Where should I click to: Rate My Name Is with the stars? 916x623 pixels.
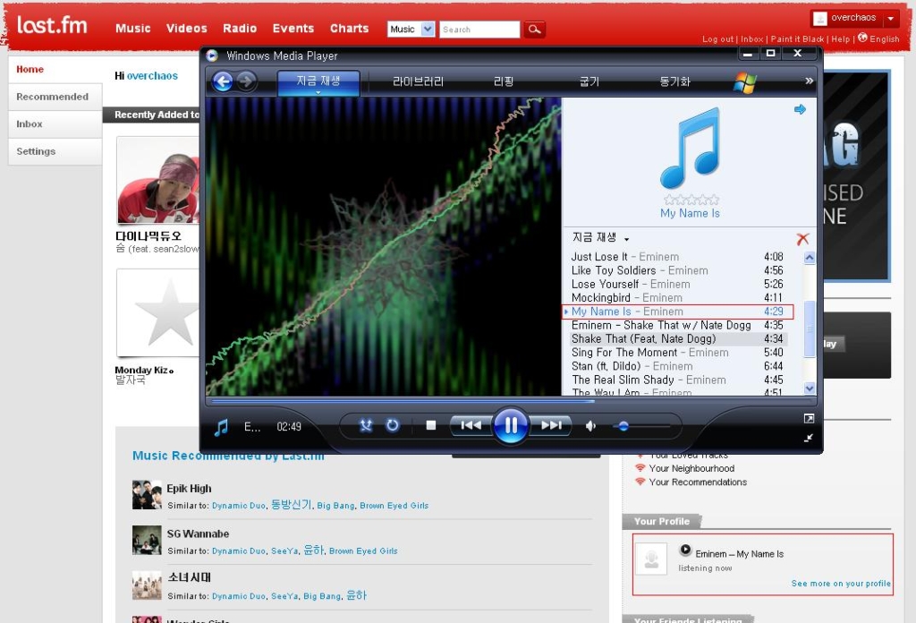tap(691, 200)
